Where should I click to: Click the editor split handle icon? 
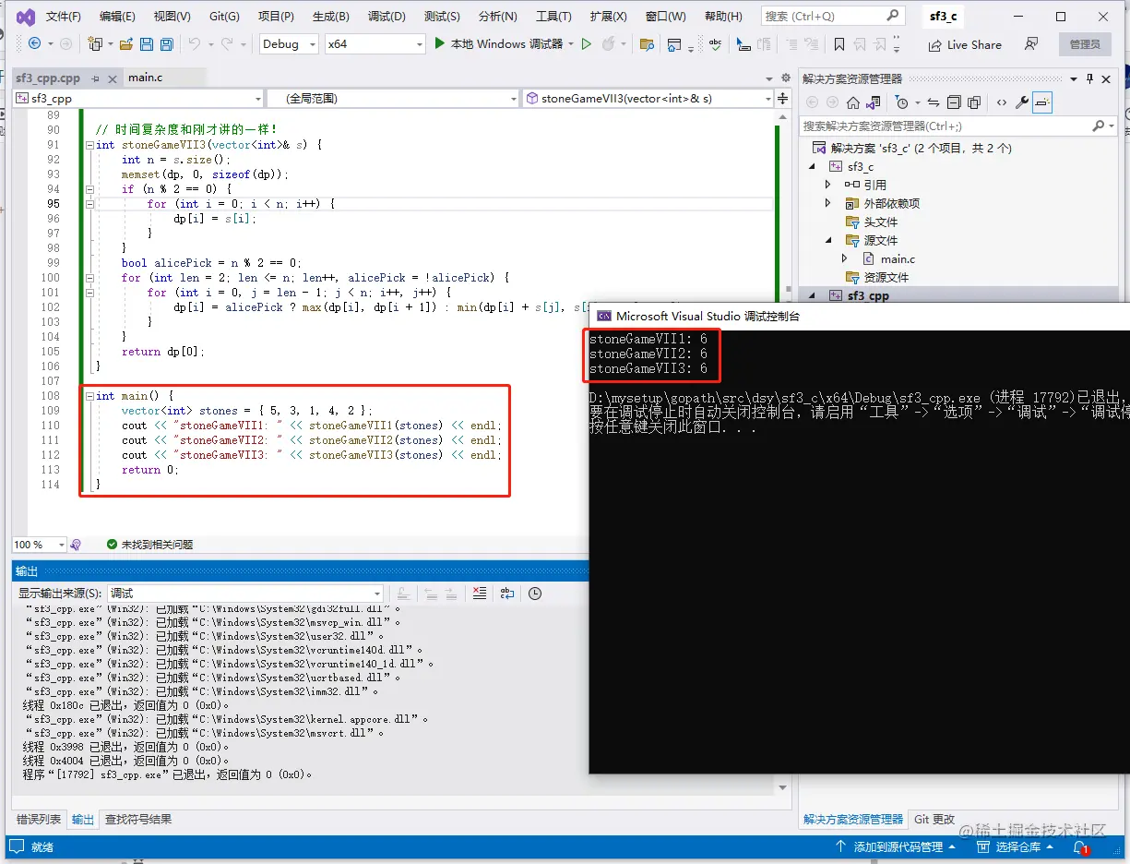pyautogui.click(x=783, y=98)
